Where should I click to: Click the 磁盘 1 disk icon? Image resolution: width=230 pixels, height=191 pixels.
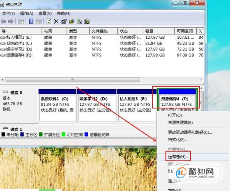[6, 128]
